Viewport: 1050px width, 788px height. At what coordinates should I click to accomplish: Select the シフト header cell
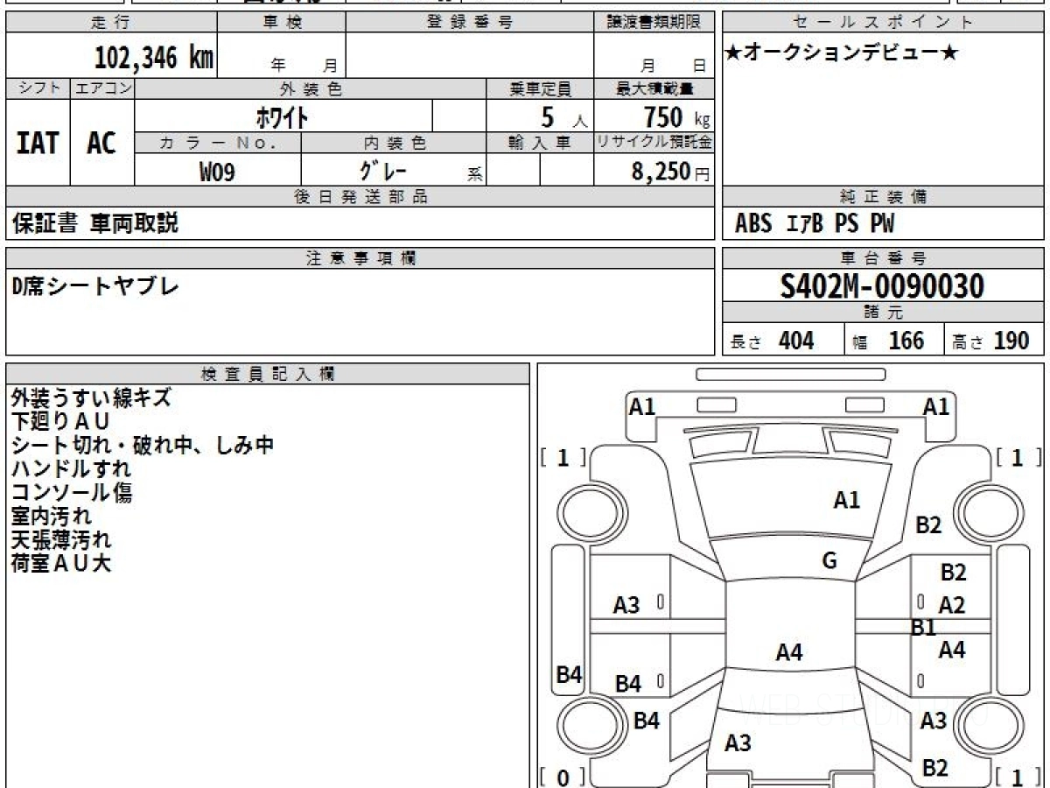coord(38,88)
